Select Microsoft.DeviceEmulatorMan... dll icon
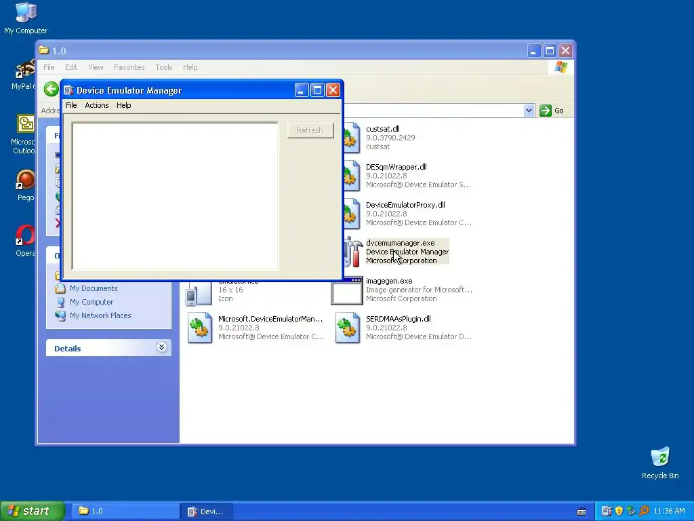This screenshot has height=521, width=694. [200, 328]
